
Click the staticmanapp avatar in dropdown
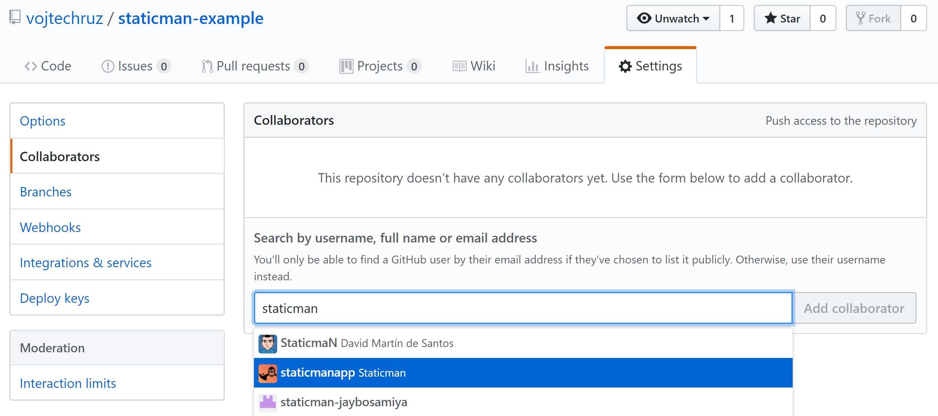(267, 373)
